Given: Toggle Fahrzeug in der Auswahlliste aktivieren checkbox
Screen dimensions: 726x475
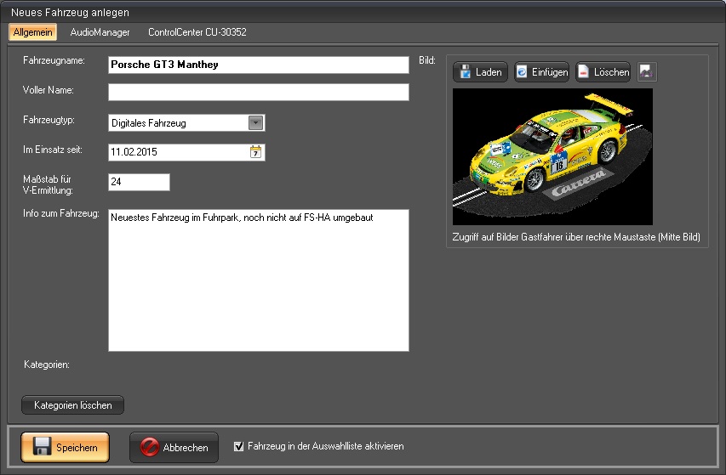Looking at the screenshot, I should click(239, 446).
